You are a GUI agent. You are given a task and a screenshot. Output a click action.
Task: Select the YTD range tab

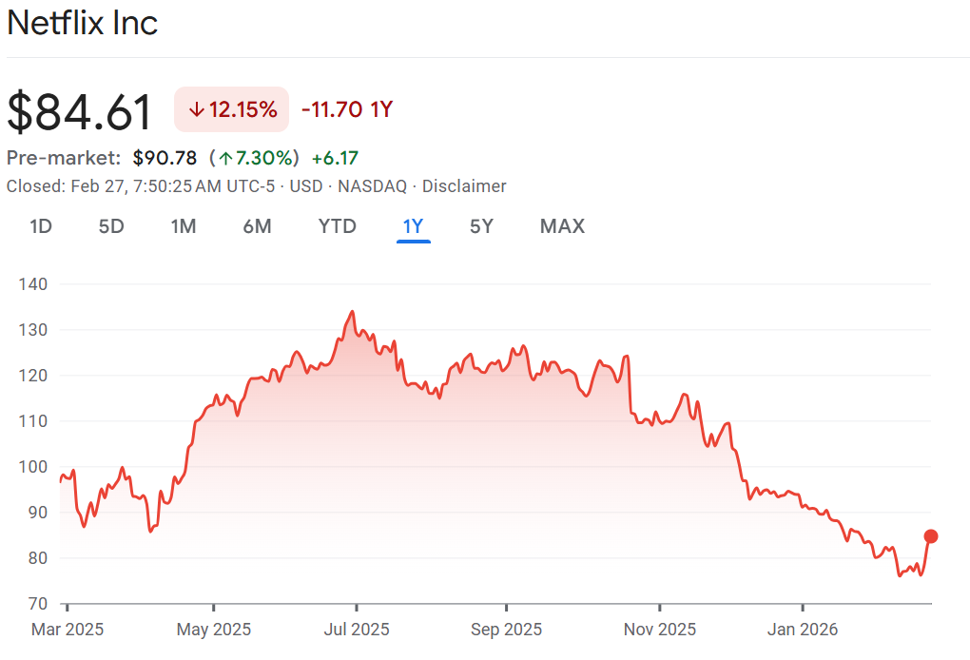pyautogui.click(x=337, y=226)
